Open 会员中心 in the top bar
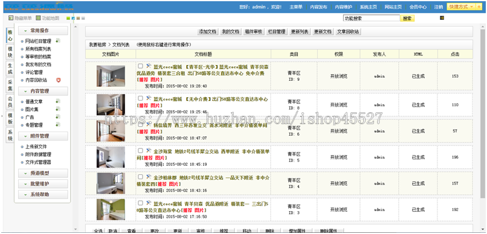The width and height of the screenshot is (487, 234). (x=418, y=7)
